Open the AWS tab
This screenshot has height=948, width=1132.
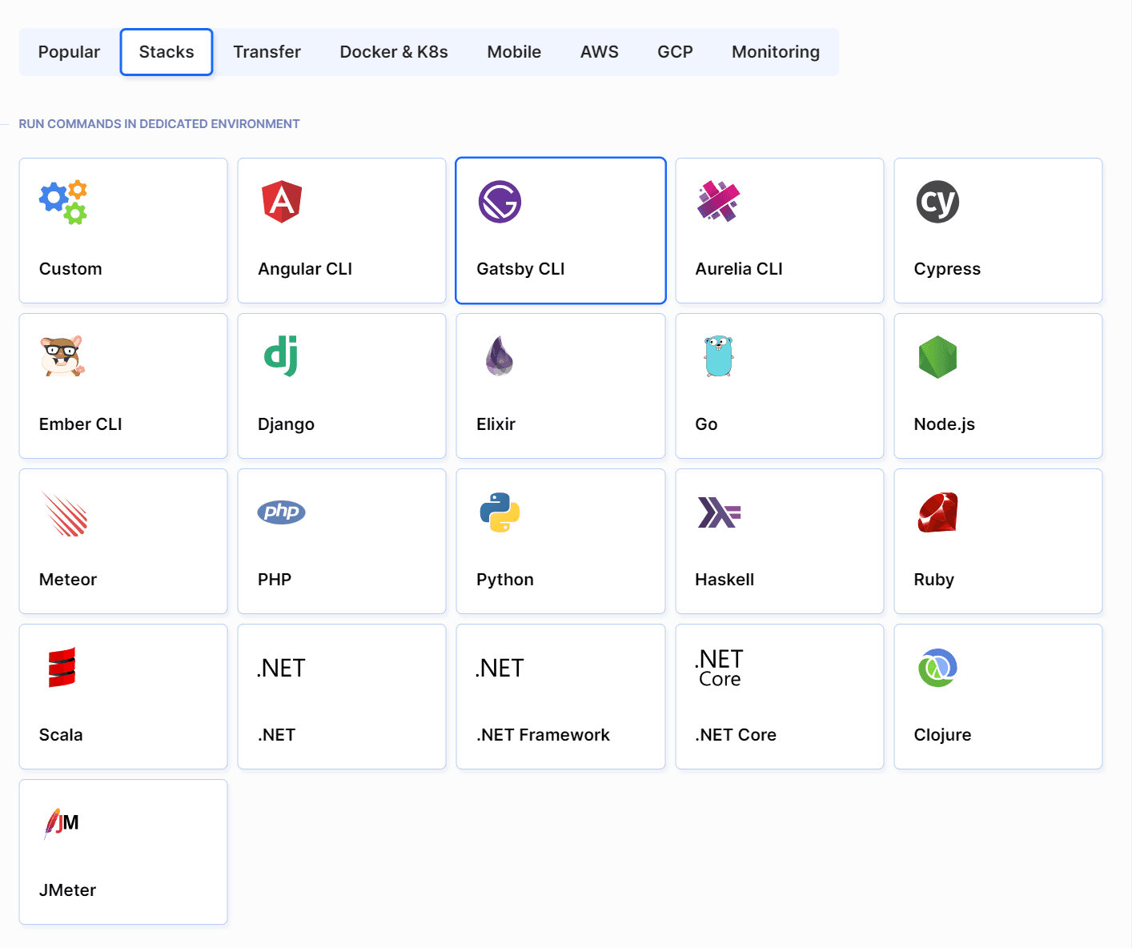[x=599, y=52]
